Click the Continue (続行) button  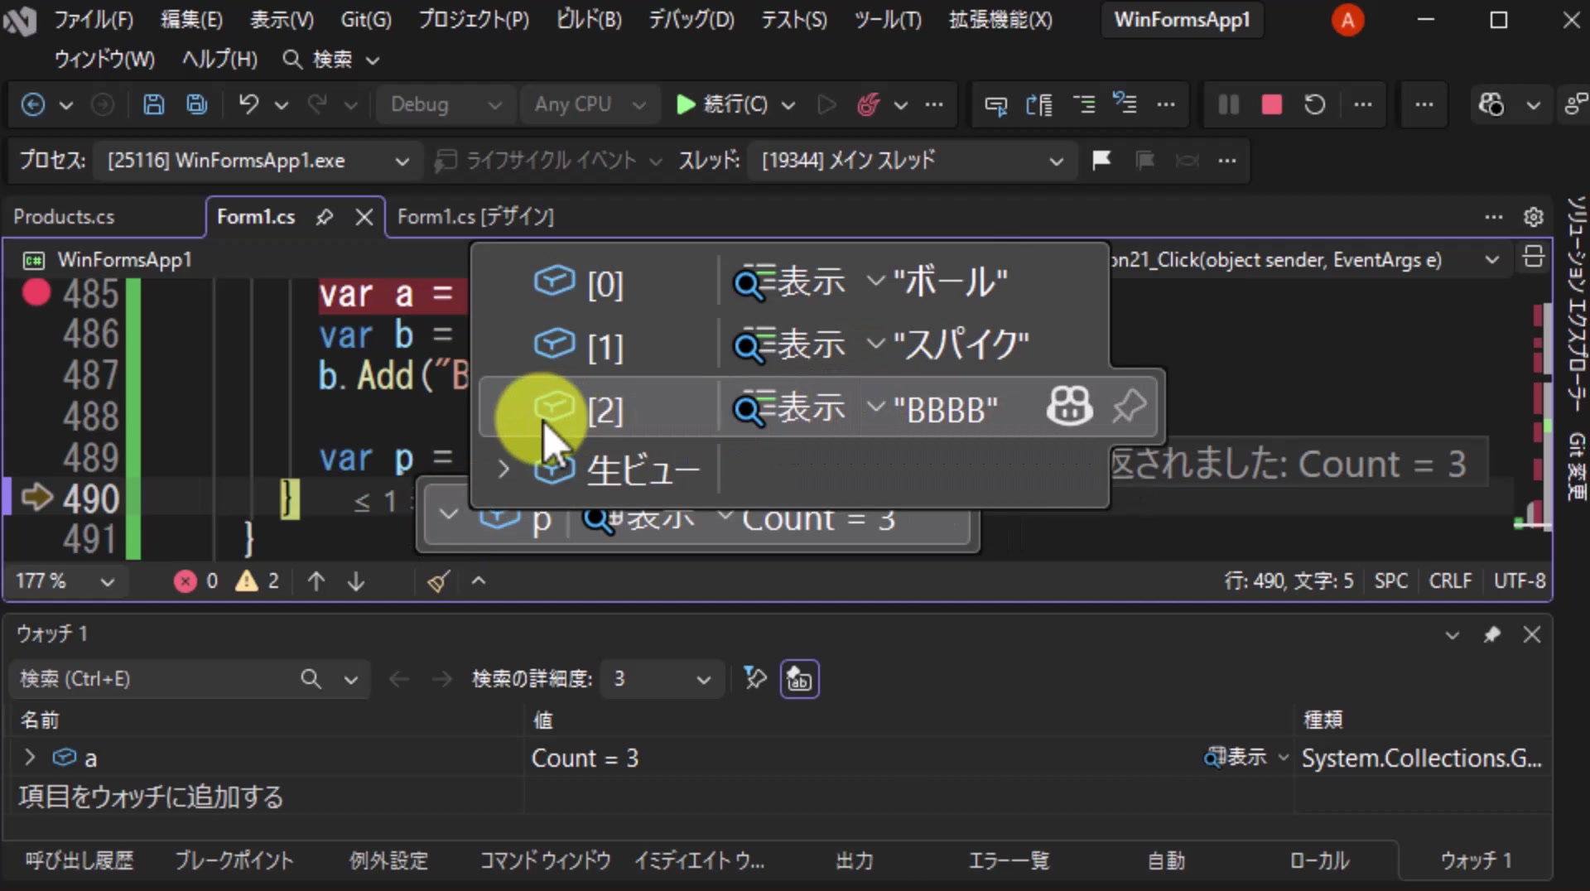pyautogui.click(x=722, y=104)
